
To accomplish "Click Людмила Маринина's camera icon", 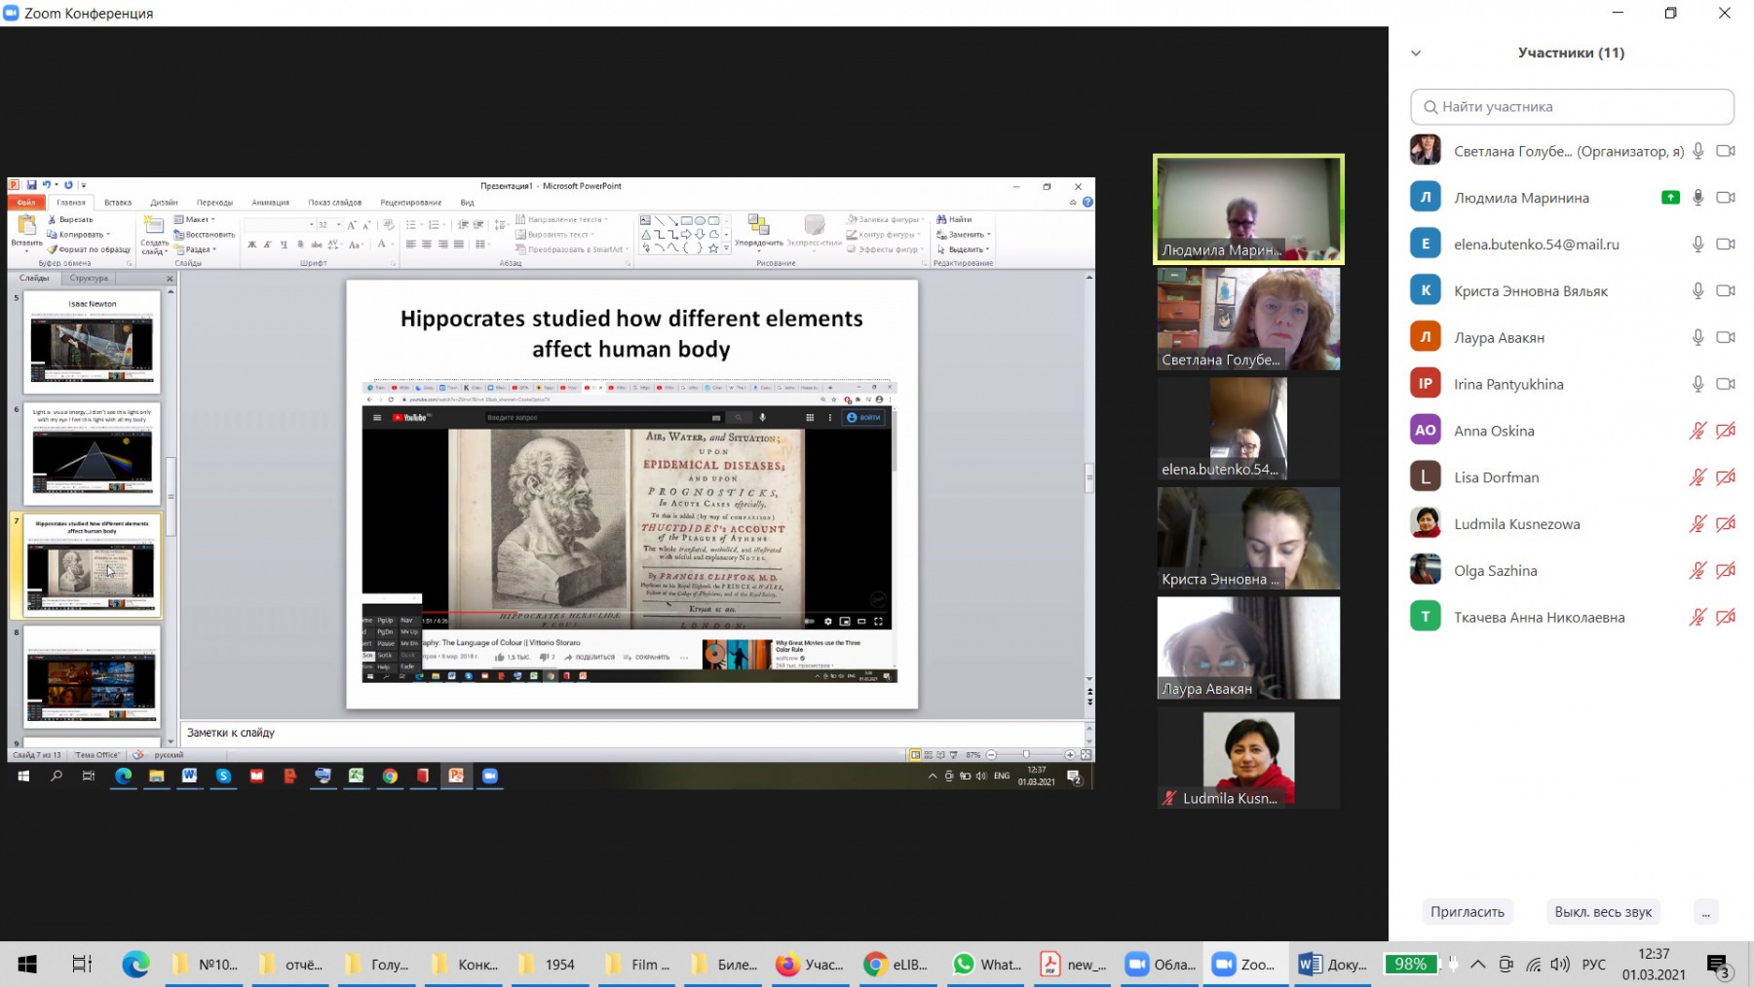I will 1726,198.
